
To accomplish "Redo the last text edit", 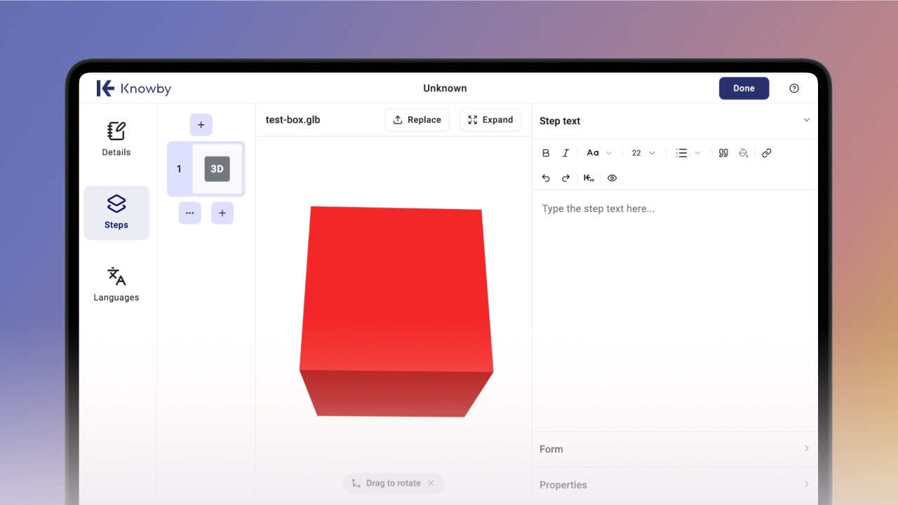I will [x=565, y=178].
